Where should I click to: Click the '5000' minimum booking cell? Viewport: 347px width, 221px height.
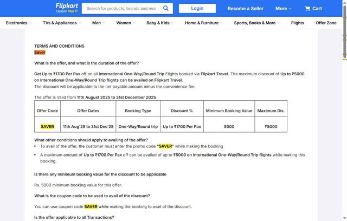point(229,127)
